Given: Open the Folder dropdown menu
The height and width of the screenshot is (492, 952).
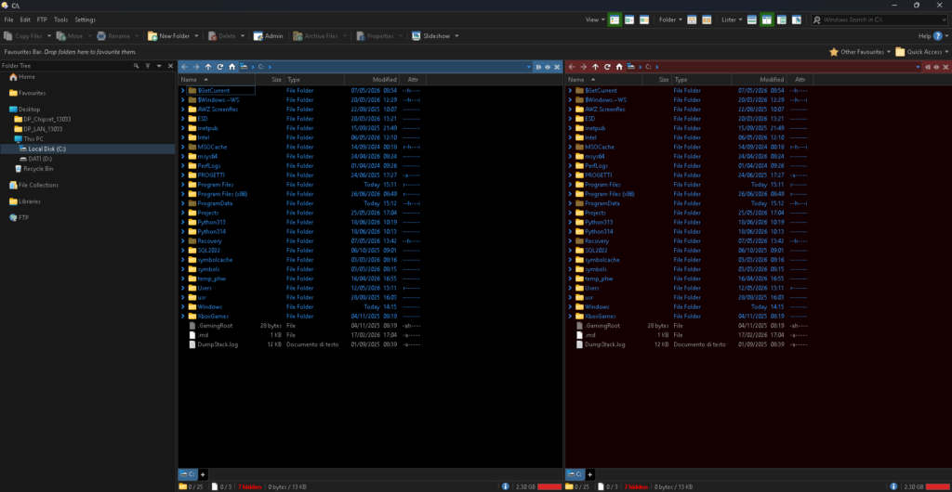Looking at the screenshot, I should pyautogui.click(x=671, y=20).
